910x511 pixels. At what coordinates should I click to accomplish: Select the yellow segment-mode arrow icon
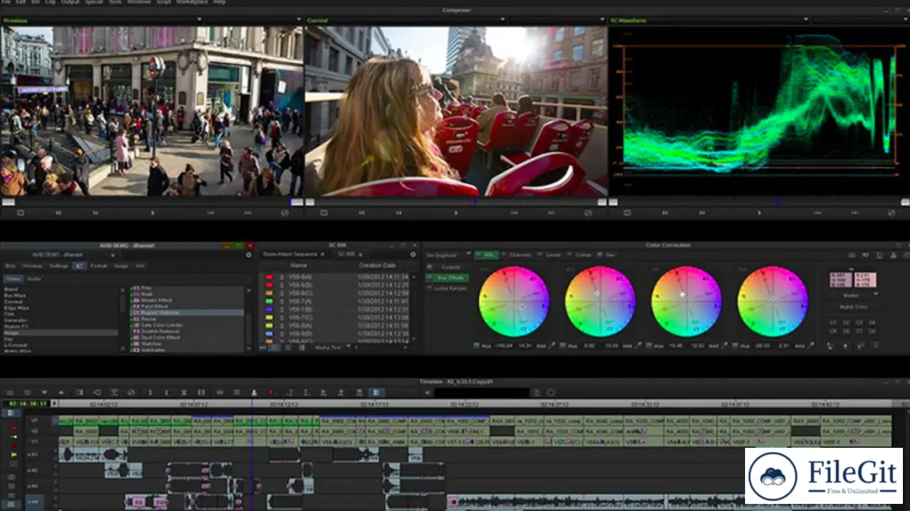(14, 454)
